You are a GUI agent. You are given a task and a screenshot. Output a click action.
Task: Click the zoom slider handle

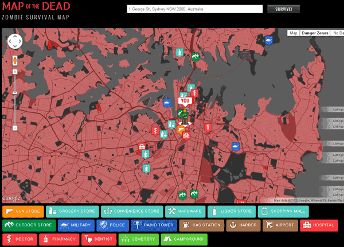(15, 93)
